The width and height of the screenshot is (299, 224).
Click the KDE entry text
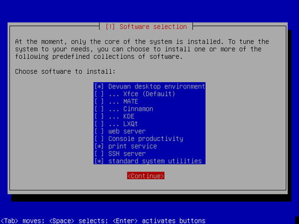tap(129, 116)
